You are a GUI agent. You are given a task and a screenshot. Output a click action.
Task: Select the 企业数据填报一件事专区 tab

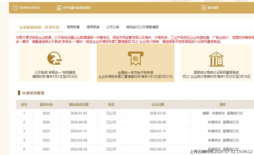[39, 27]
